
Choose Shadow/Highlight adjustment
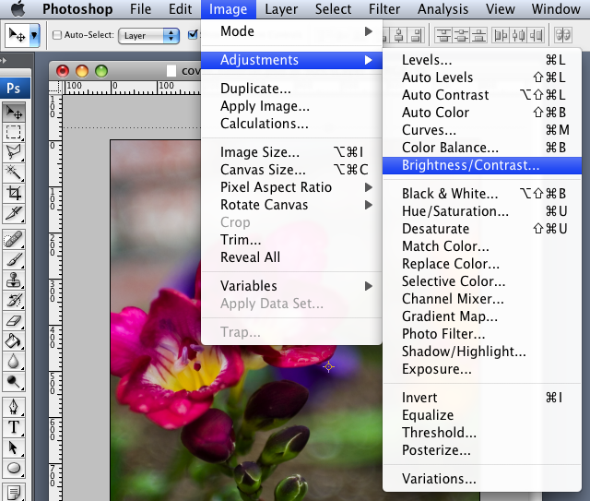[481, 352]
